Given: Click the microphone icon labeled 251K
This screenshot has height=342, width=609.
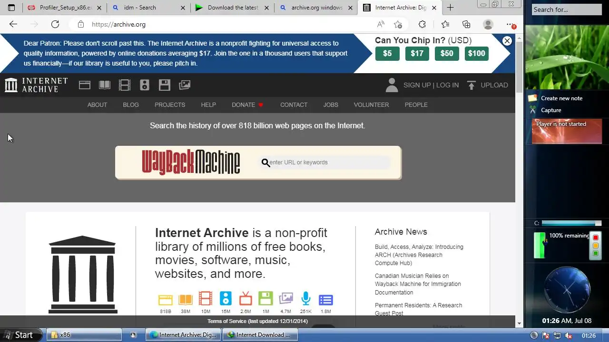Looking at the screenshot, I should pos(306,299).
